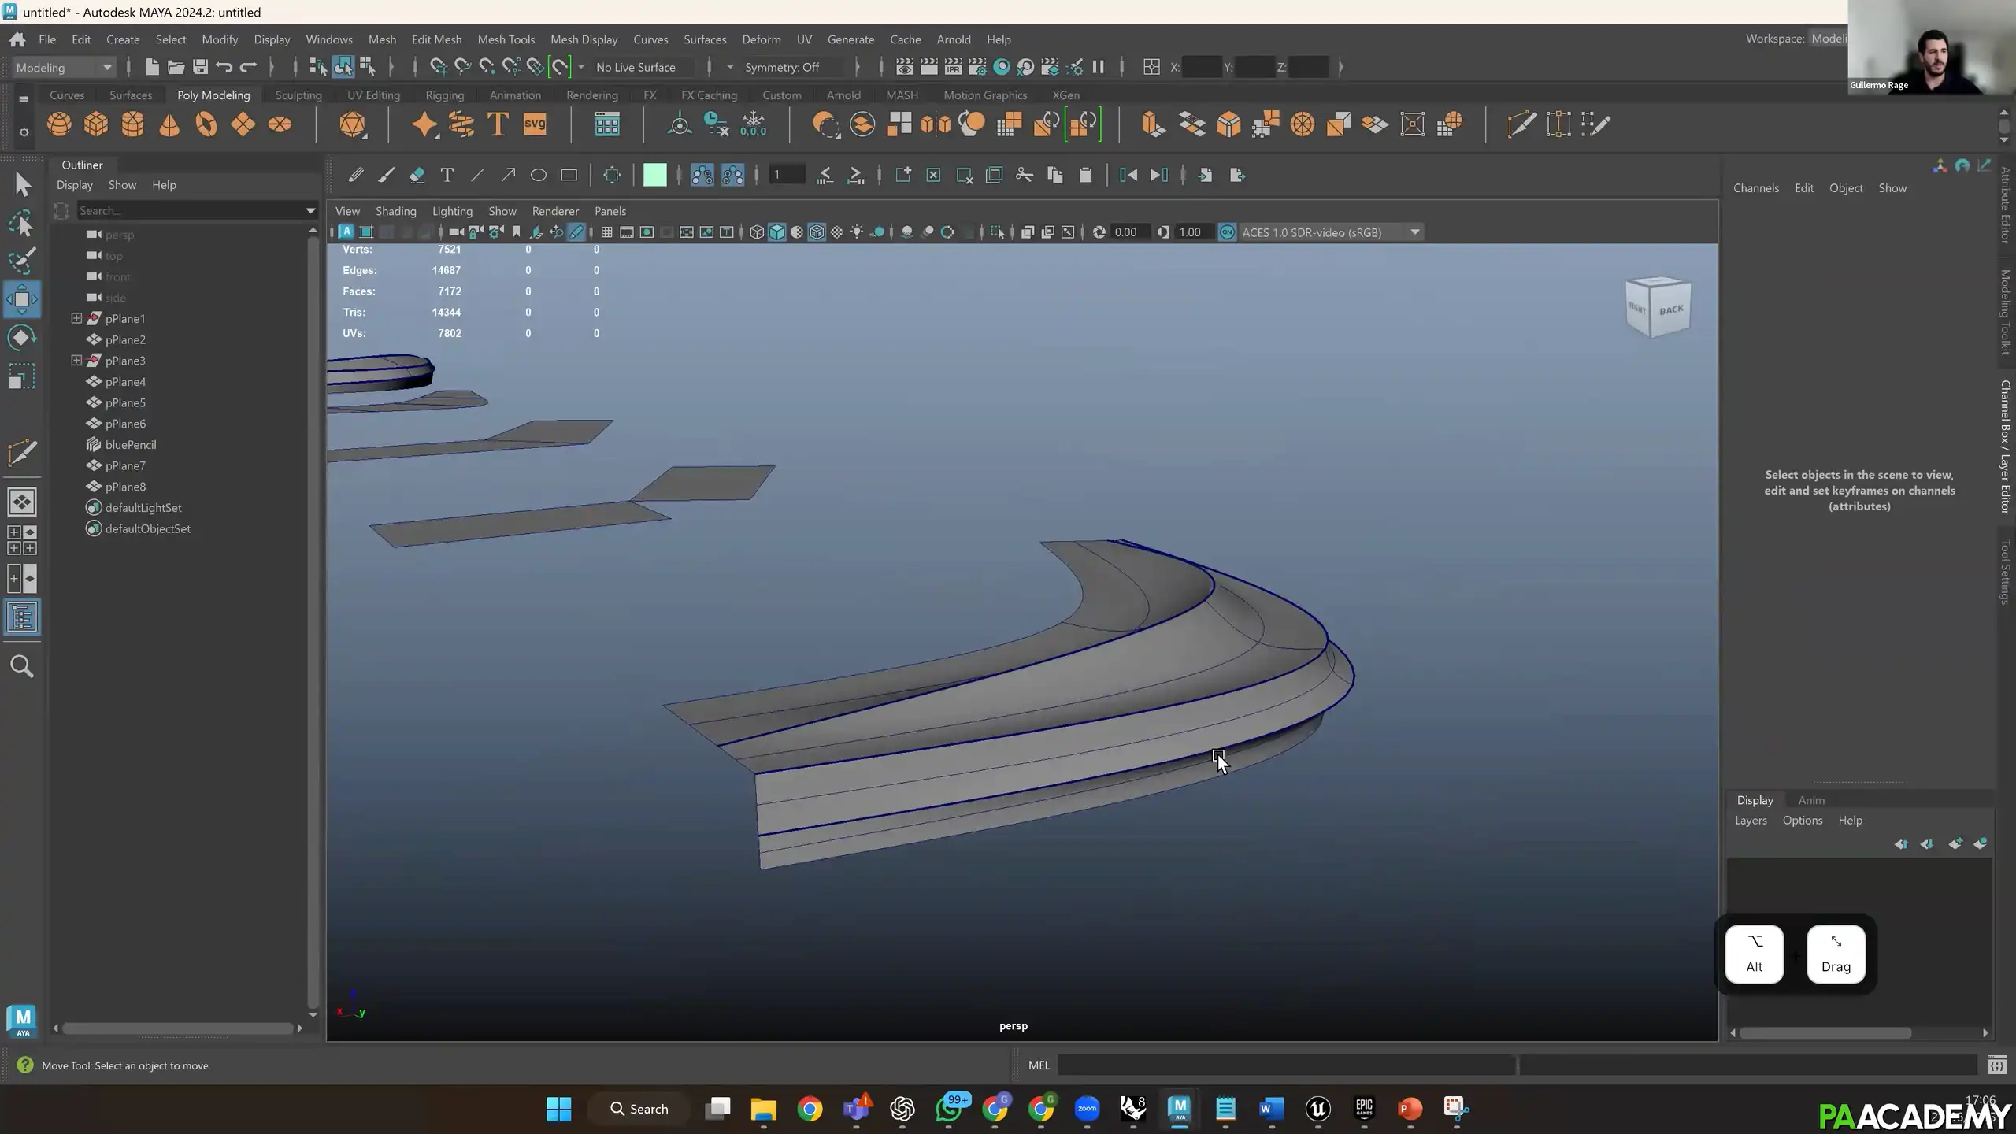
Task: Select the Move tool in the toolbox
Action: tap(22, 299)
